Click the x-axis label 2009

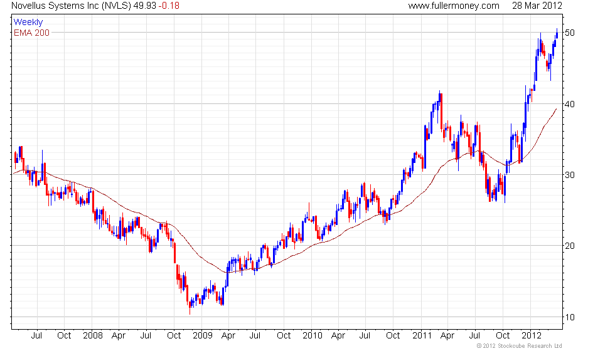[202, 336]
